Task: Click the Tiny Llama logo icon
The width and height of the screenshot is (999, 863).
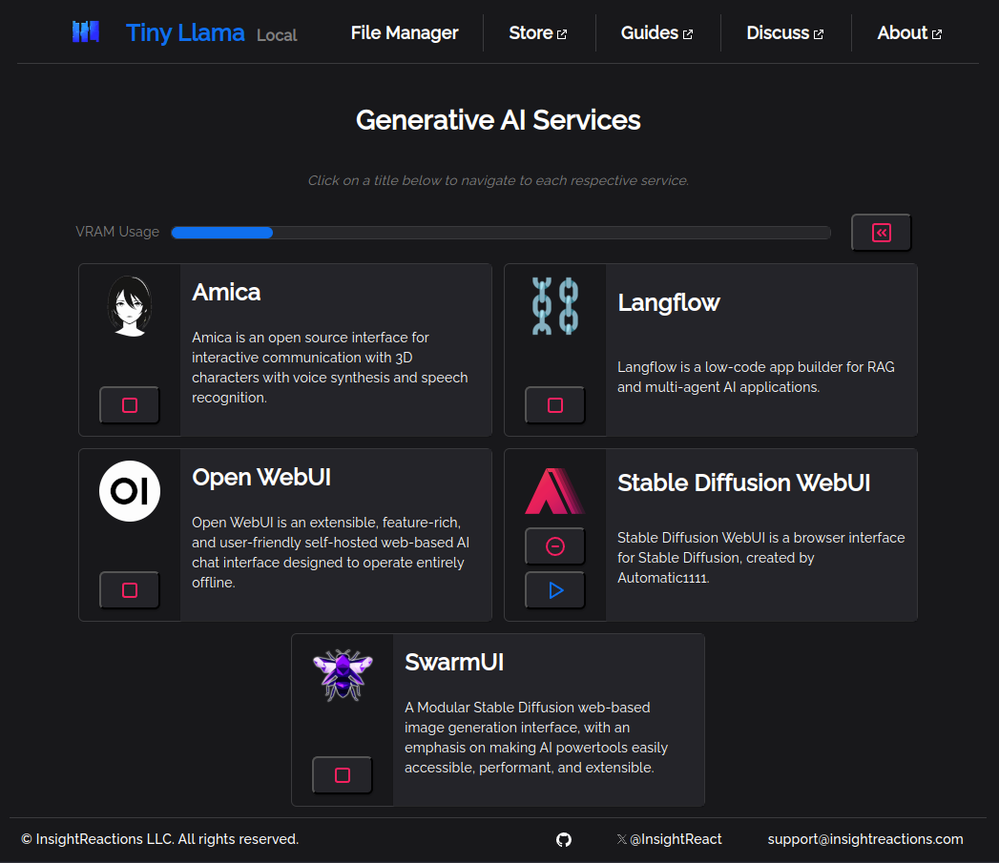Action: (86, 32)
